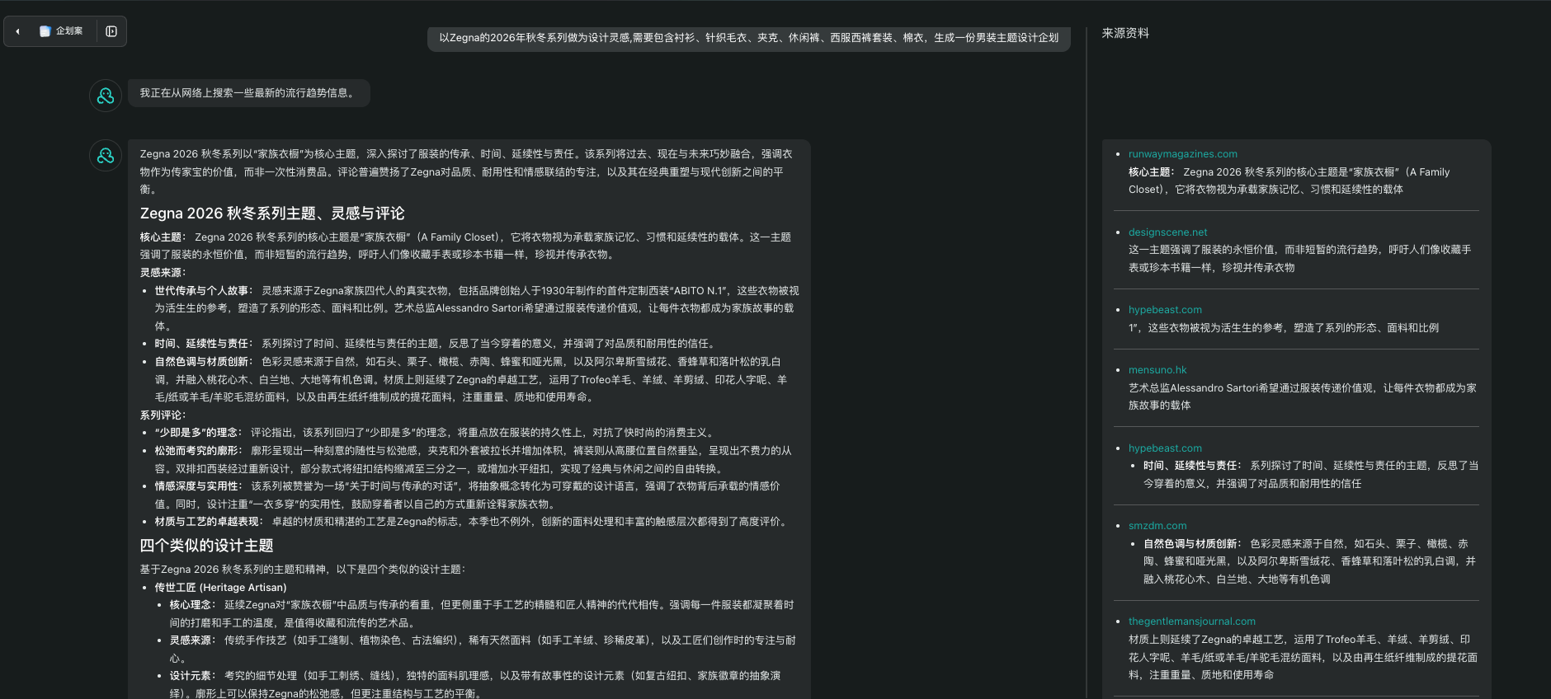
Task: Toggle the sidebar panel icon
Action: 111,31
